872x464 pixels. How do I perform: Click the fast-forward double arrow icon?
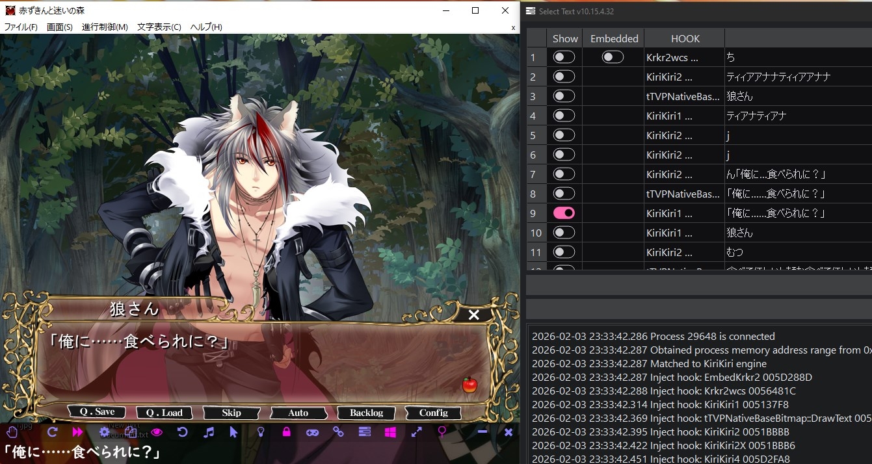tap(77, 432)
